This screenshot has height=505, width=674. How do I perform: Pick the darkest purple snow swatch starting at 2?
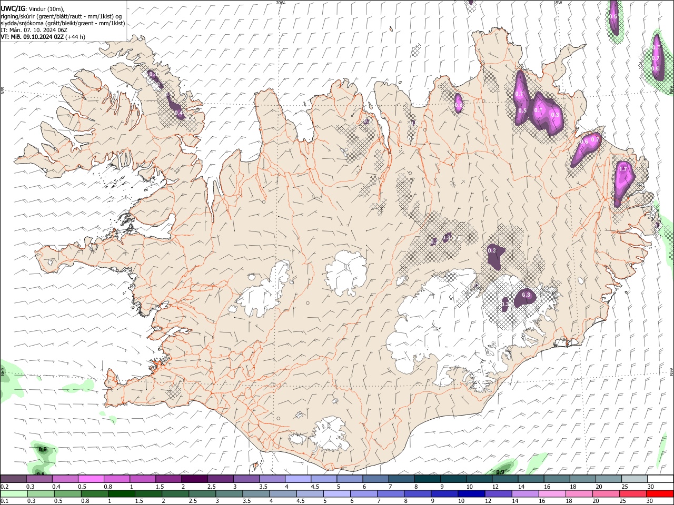tap(194, 479)
